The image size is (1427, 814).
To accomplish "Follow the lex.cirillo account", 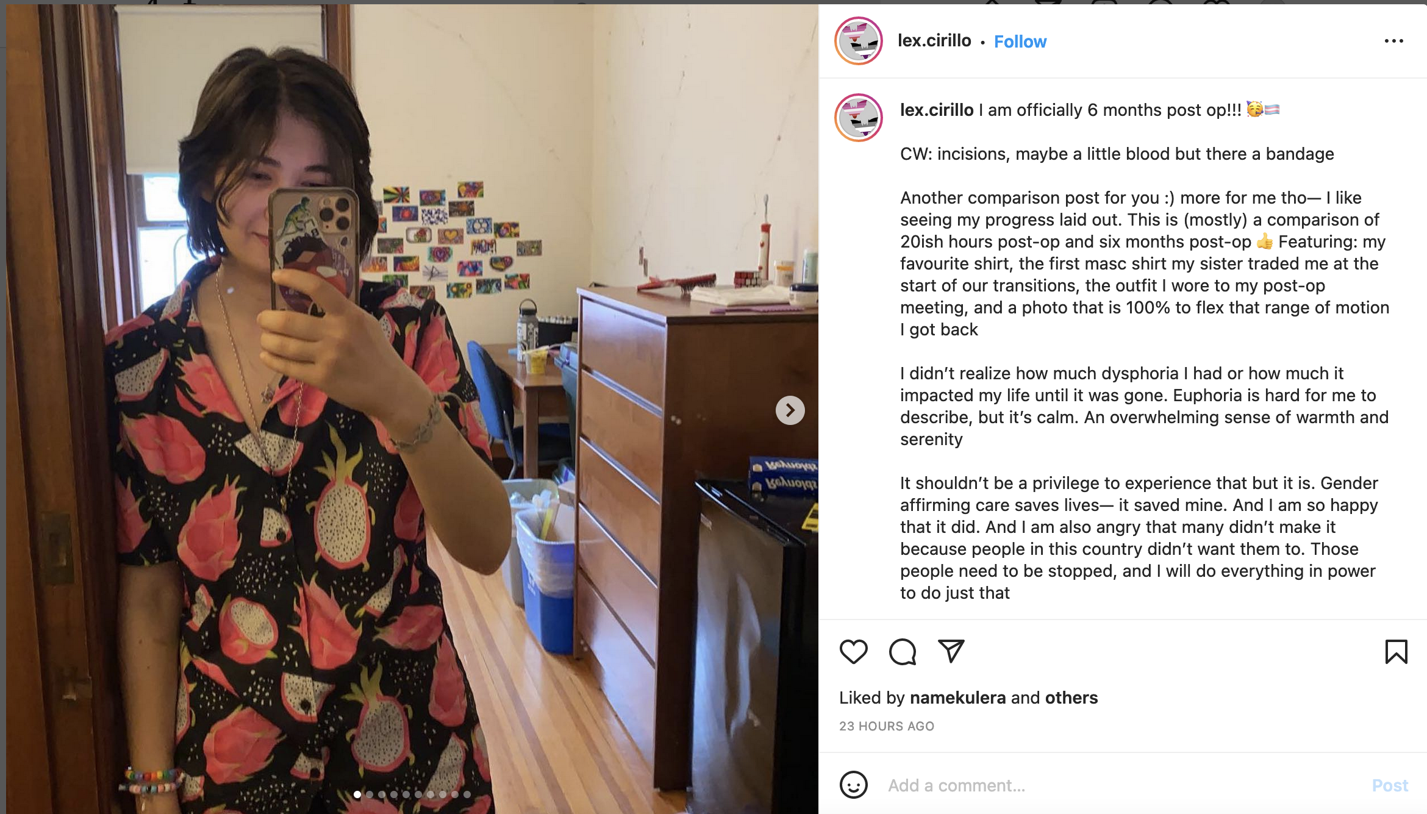I will 1020,41.
